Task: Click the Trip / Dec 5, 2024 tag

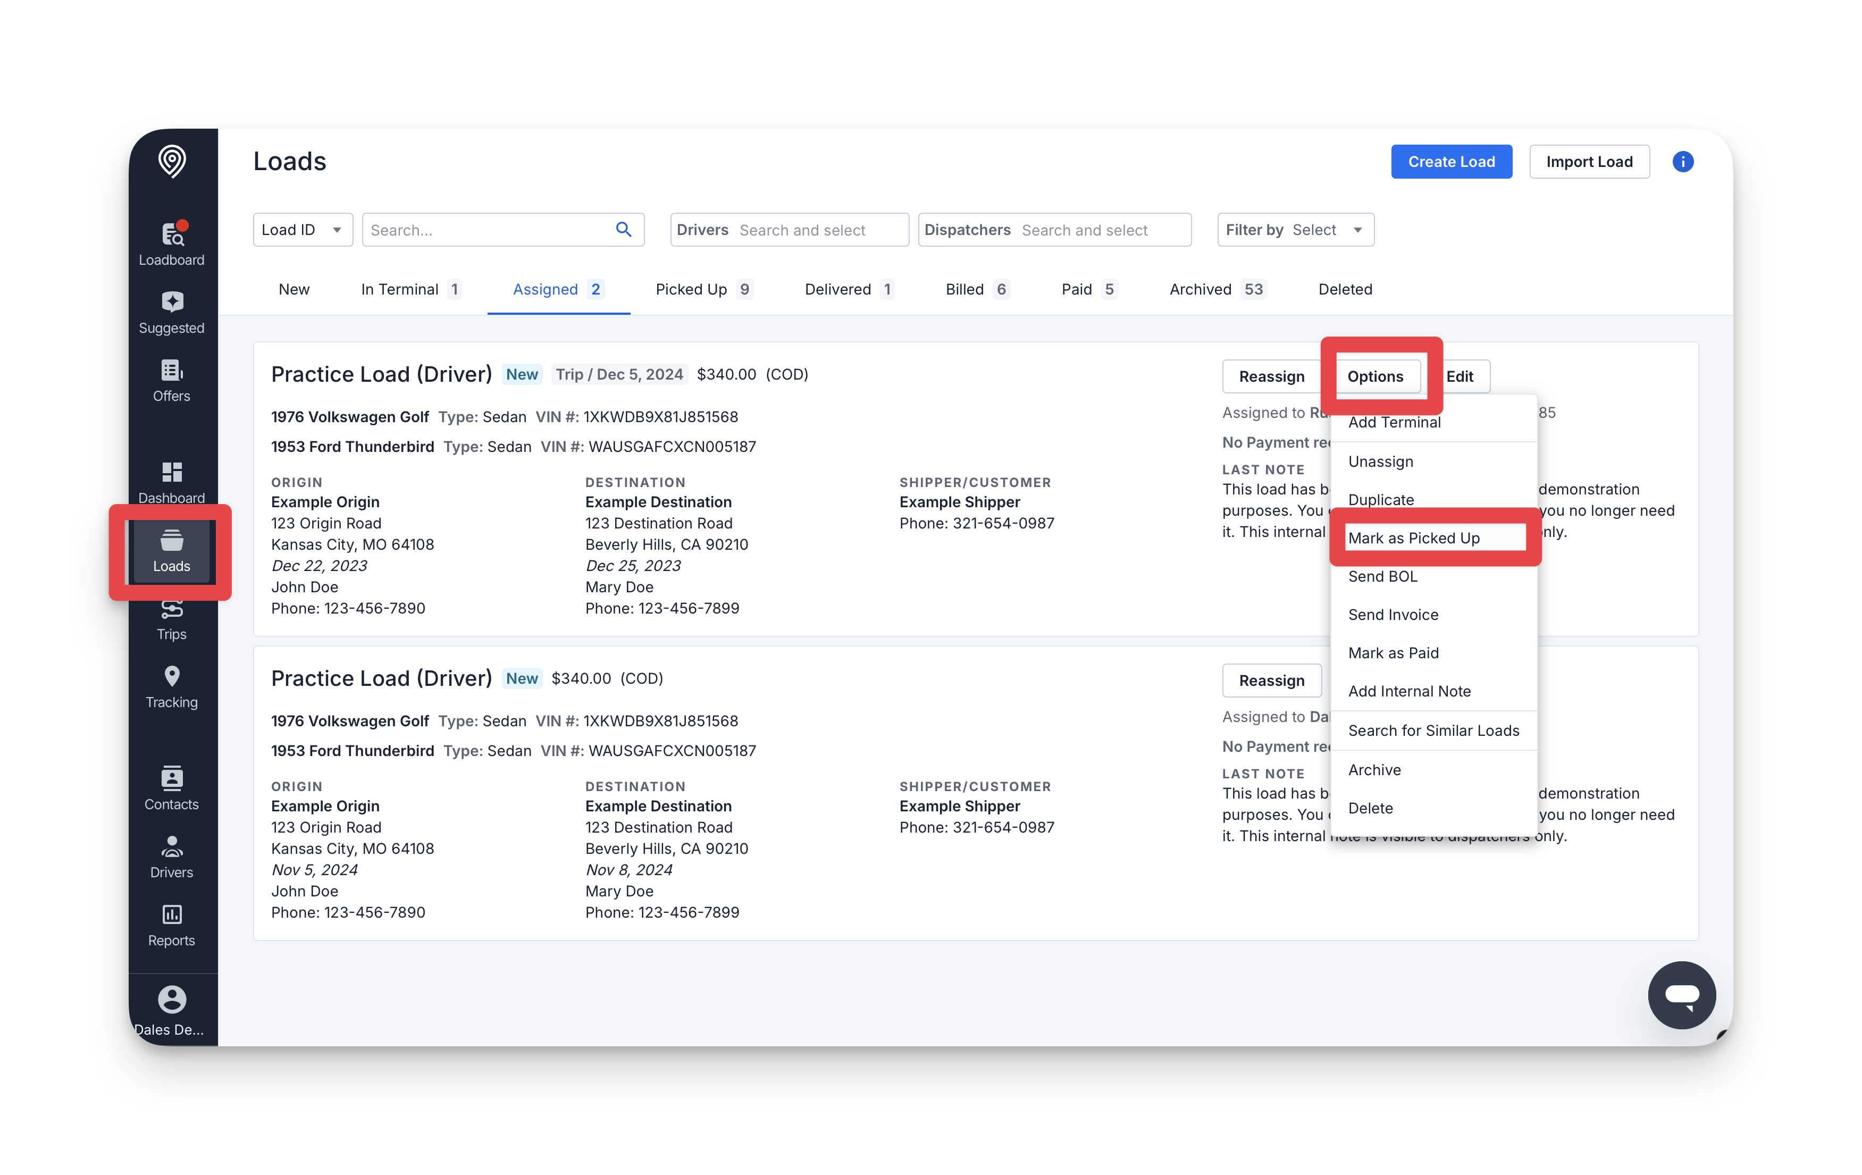Action: tap(619, 374)
